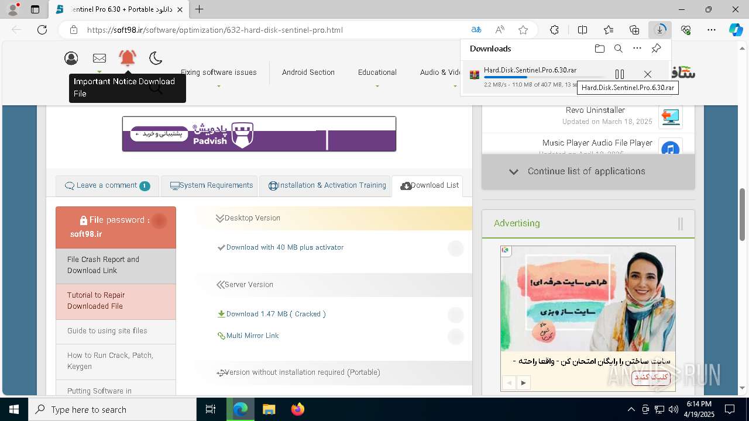Click Download 1.47 MB (Cracked) link
This screenshot has height=421, width=749.
tap(276, 314)
